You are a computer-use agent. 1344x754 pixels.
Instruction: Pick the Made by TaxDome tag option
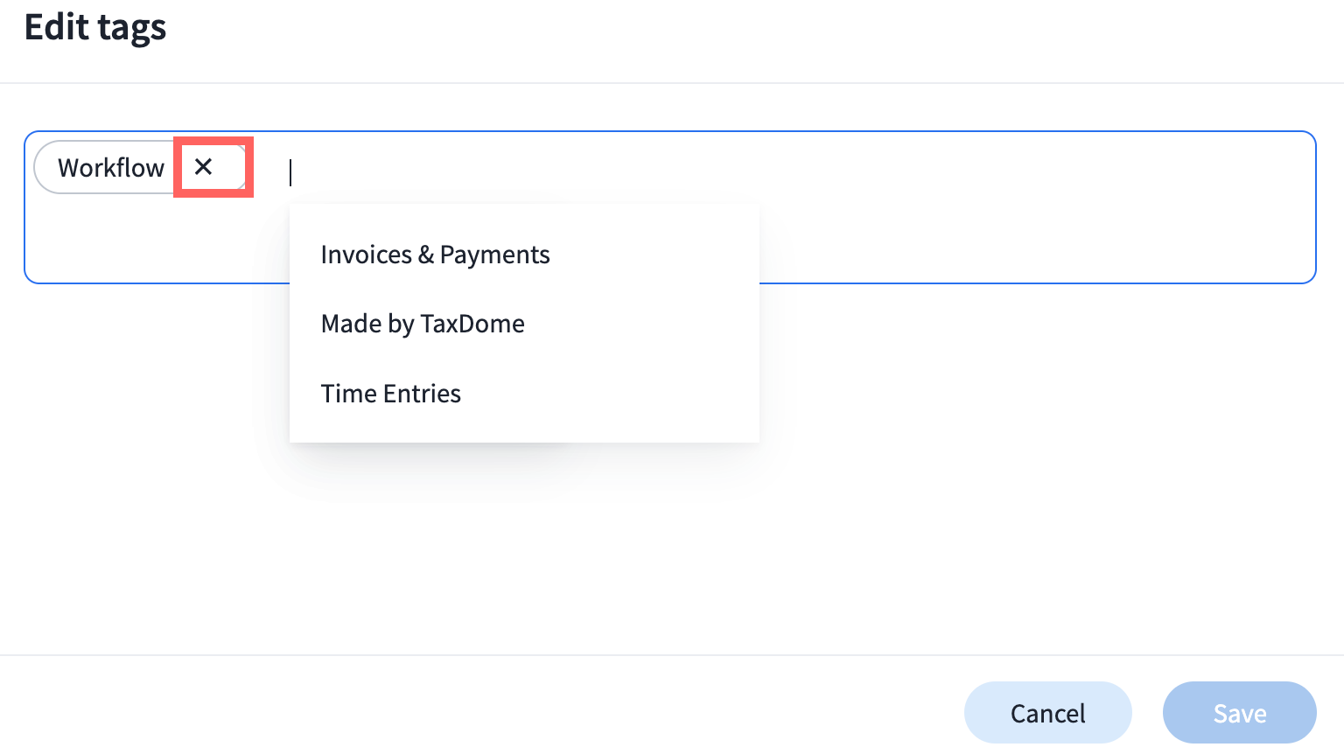pyautogui.click(x=423, y=324)
